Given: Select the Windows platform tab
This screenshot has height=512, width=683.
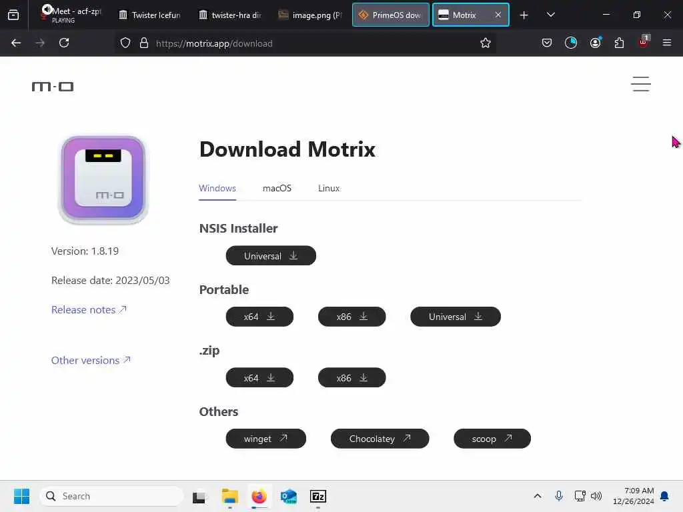Looking at the screenshot, I should point(217,189).
